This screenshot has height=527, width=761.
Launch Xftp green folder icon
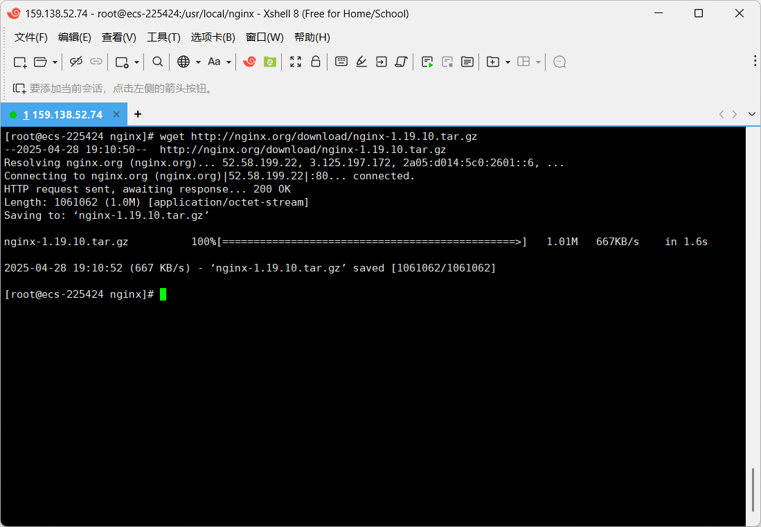[x=270, y=62]
